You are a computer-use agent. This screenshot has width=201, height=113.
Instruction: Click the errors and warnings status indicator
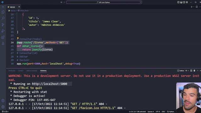tap(5, 112)
